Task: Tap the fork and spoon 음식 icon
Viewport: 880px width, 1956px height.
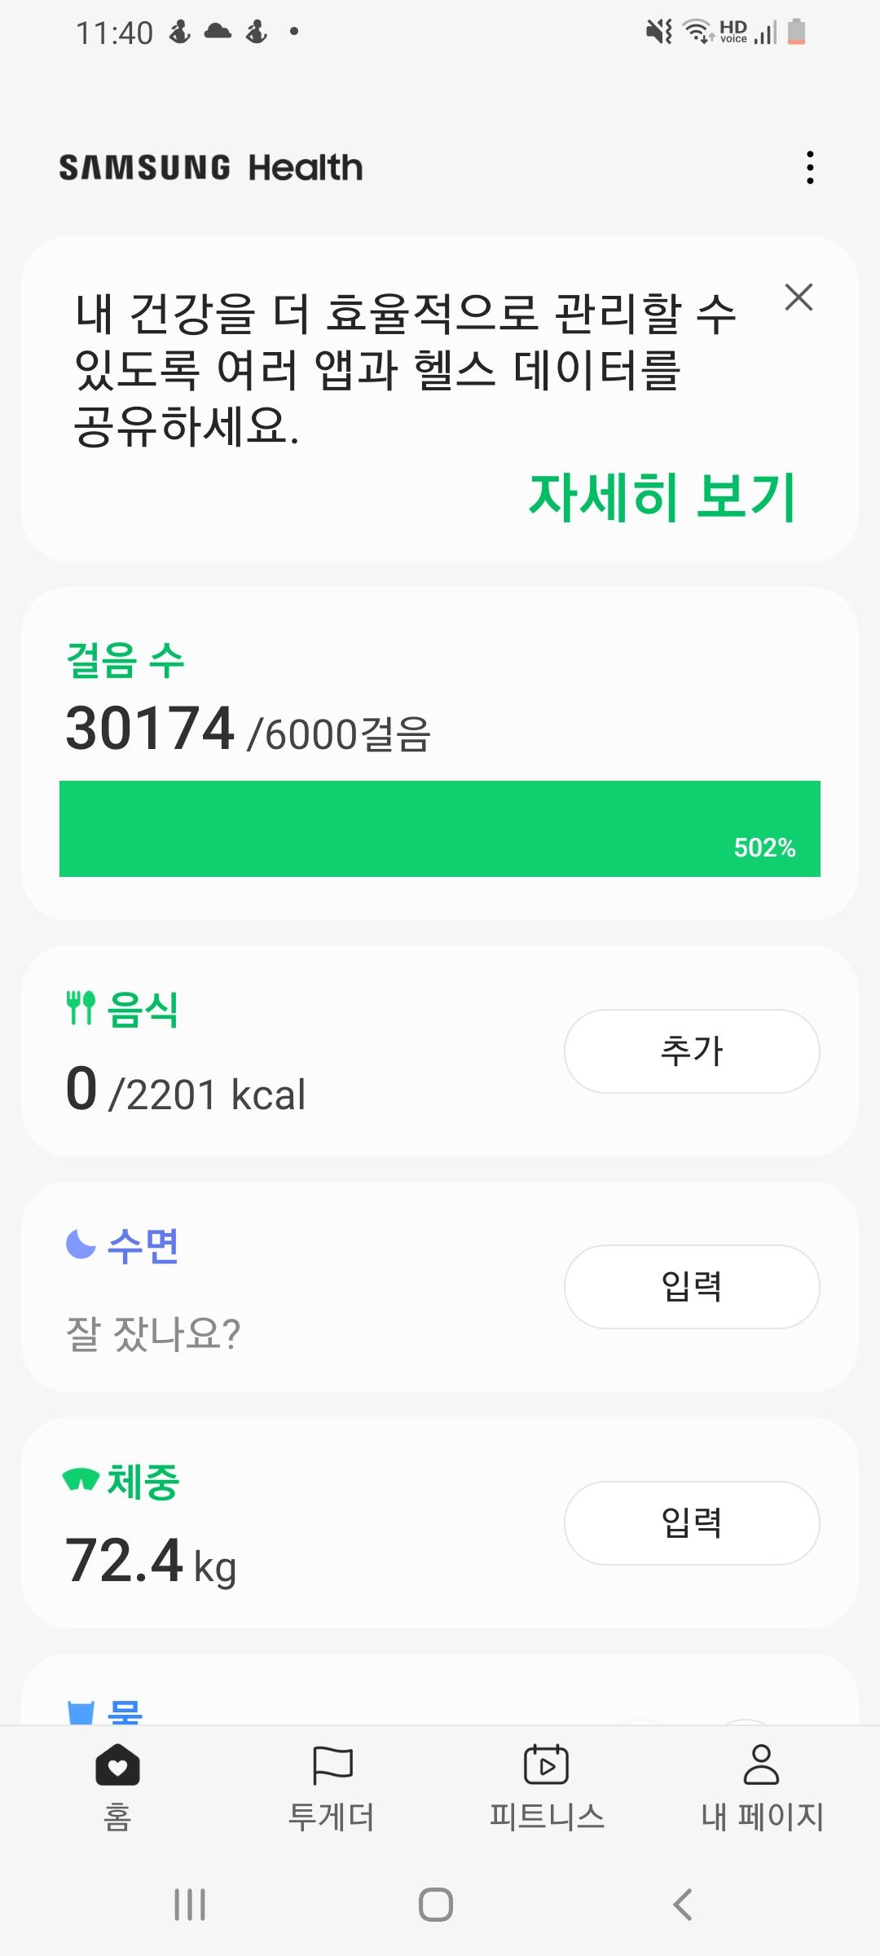Action: coord(81,1008)
